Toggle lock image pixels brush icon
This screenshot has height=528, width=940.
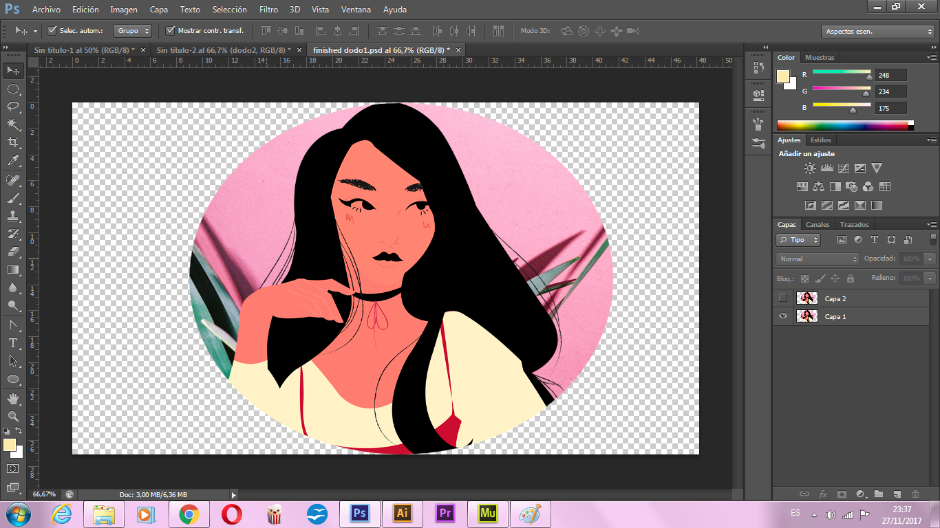819,278
